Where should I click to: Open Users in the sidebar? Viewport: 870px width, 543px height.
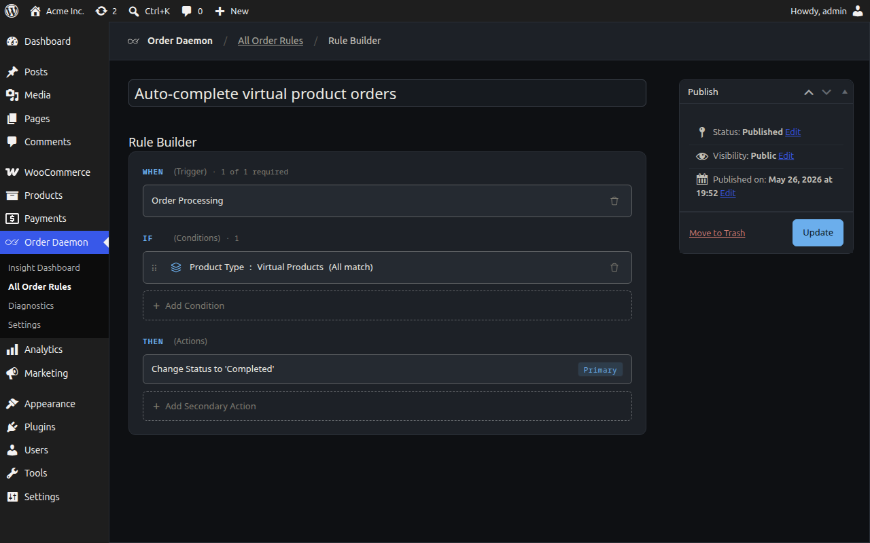point(54,450)
